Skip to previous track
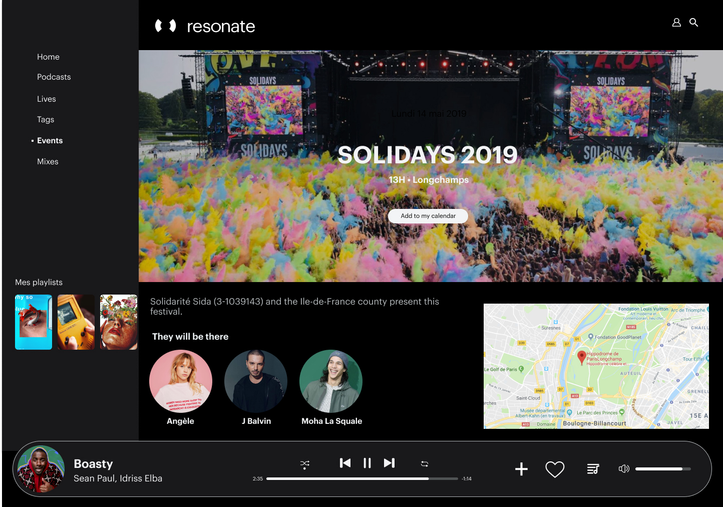The height and width of the screenshot is (507, 723). pyautogui.click(x=345, y=463)
